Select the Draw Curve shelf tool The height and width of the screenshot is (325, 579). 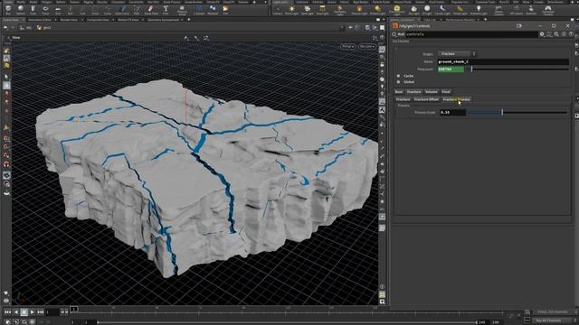[x=122, y=10]
